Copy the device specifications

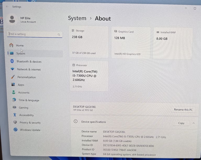pos(181,123)
